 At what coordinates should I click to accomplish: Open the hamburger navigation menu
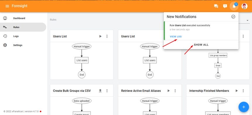tap(7, 6)
